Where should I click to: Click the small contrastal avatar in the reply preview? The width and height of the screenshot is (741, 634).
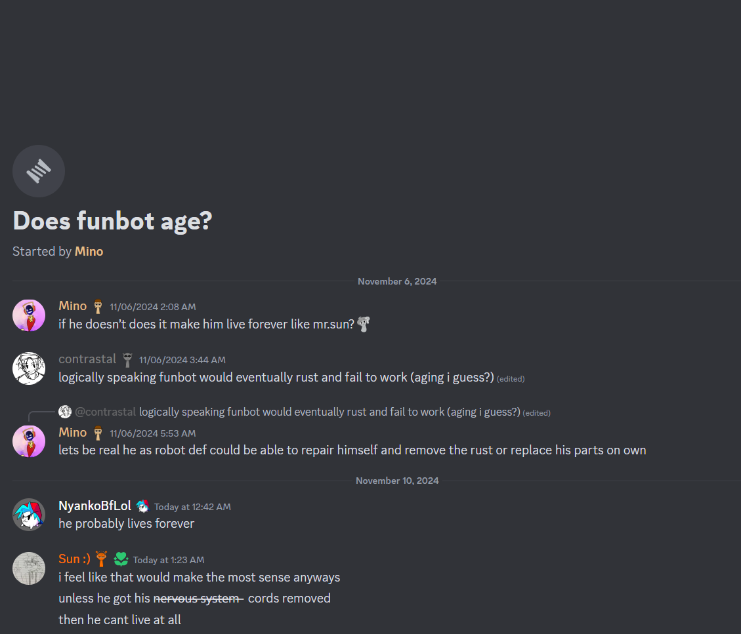point(64,412)
